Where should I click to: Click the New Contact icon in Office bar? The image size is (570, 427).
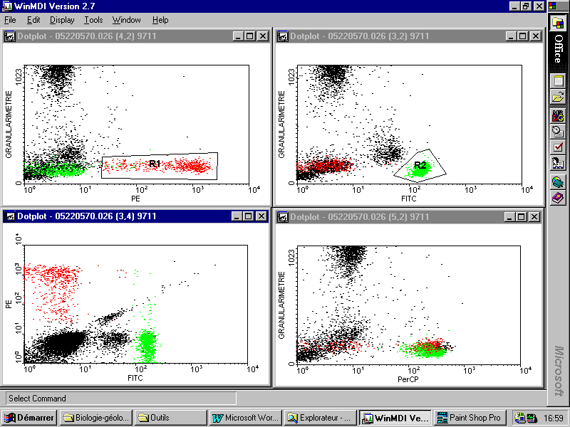pos(558,164)
